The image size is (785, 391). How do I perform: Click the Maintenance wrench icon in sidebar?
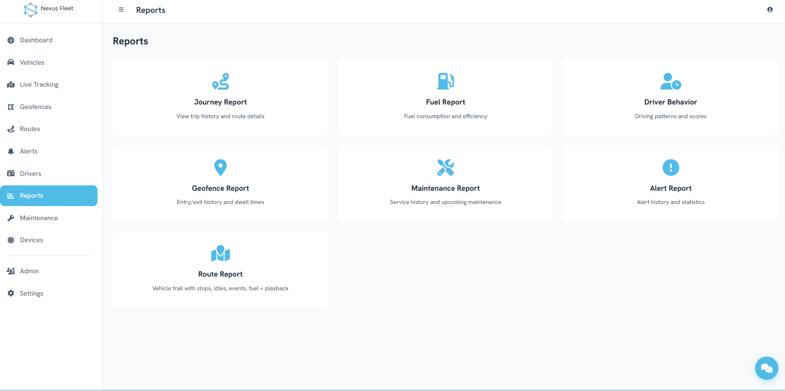tap(11, 218)
